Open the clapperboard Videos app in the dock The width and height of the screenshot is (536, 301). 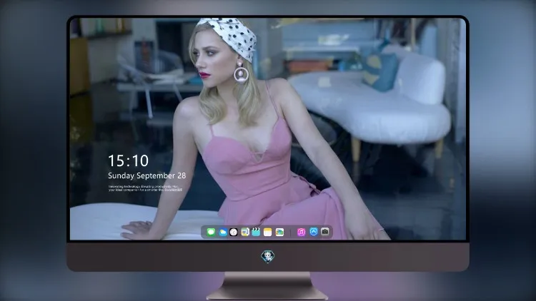[x=256, y=232]
